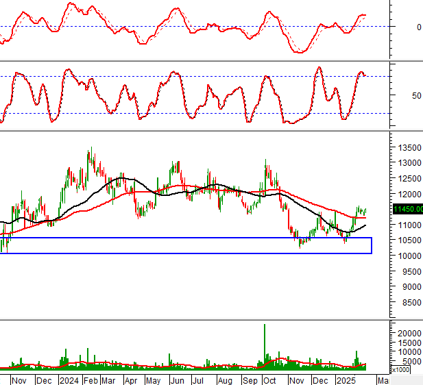
Task: Click the 12500 price axis label
Action: 410,179
